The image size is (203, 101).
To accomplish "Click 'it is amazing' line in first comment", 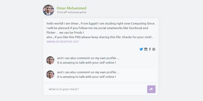I will coord(87,62).
